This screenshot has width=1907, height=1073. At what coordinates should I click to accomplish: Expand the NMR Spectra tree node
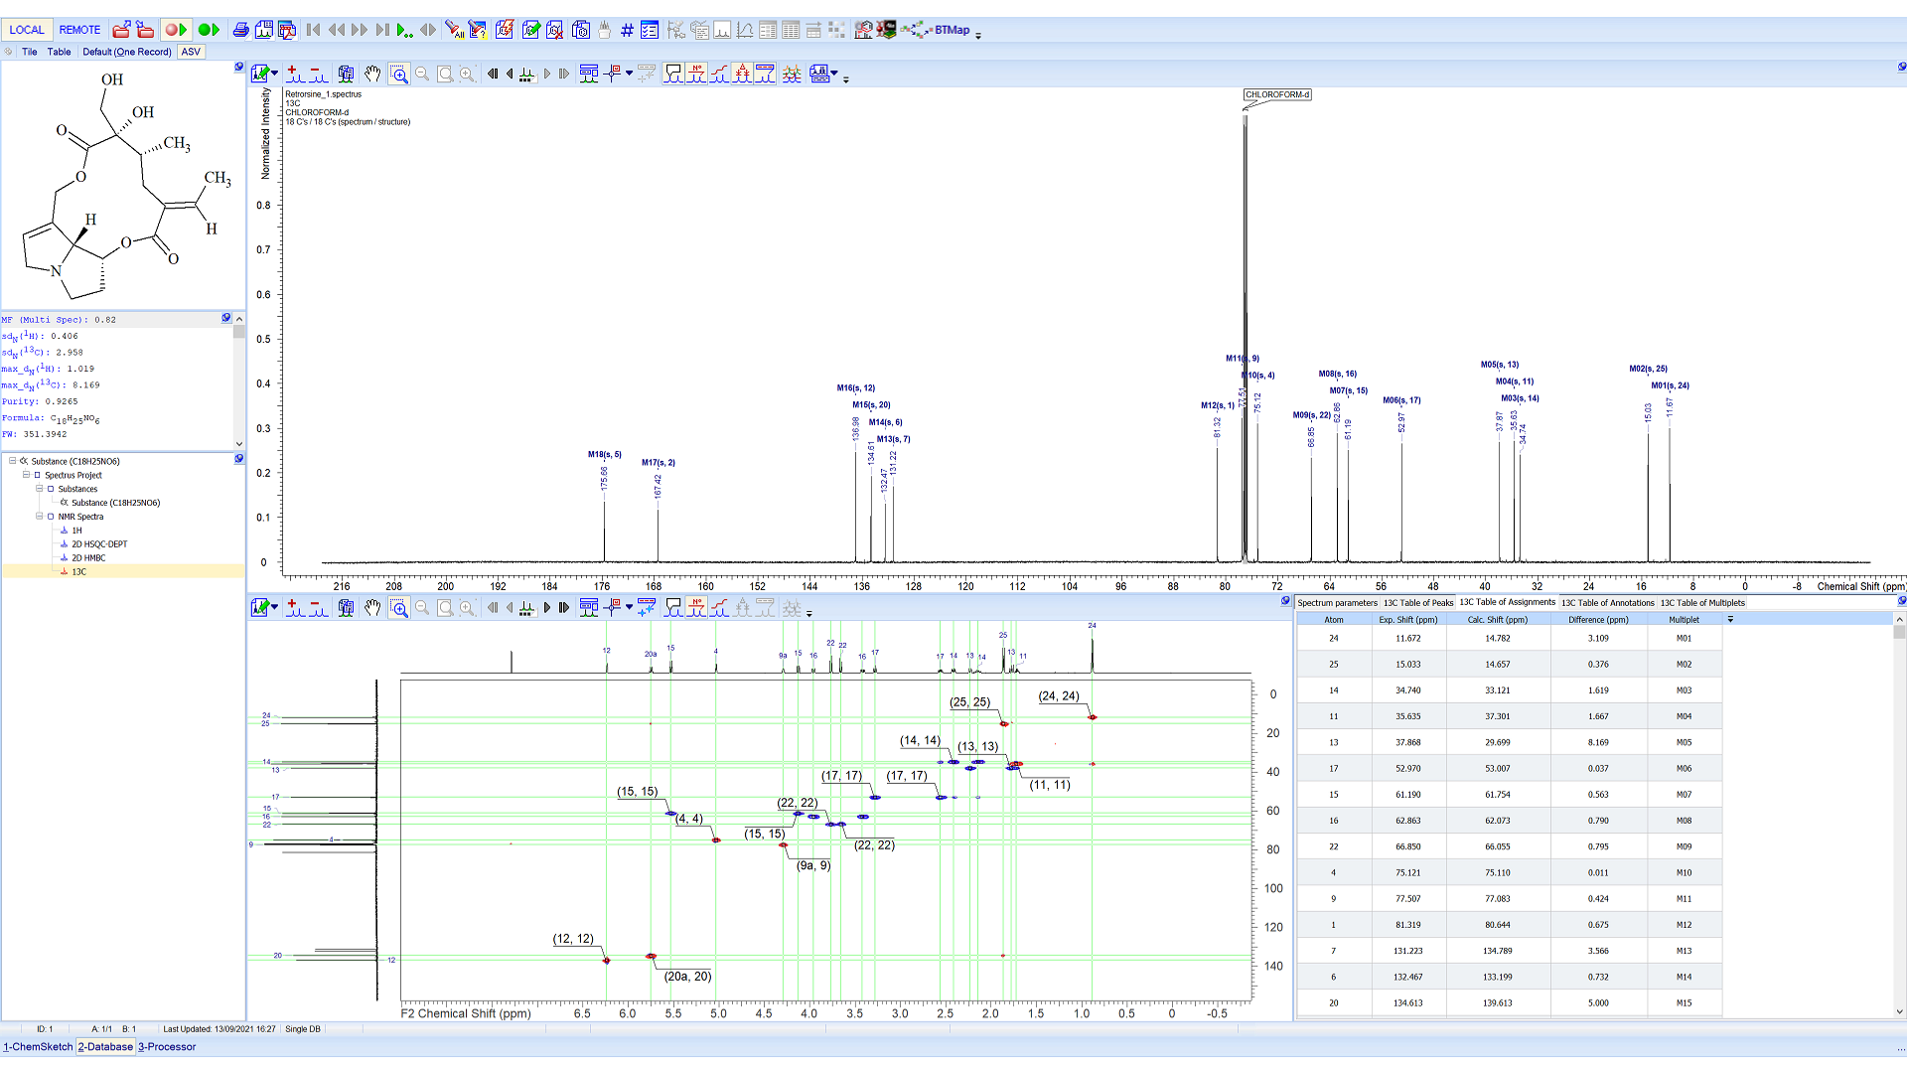[x=38, y=517]
